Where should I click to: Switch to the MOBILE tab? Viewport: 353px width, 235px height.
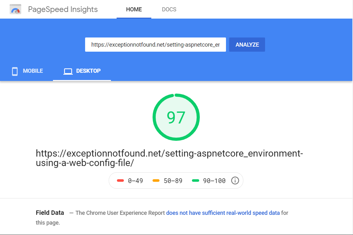click(27, 71)
